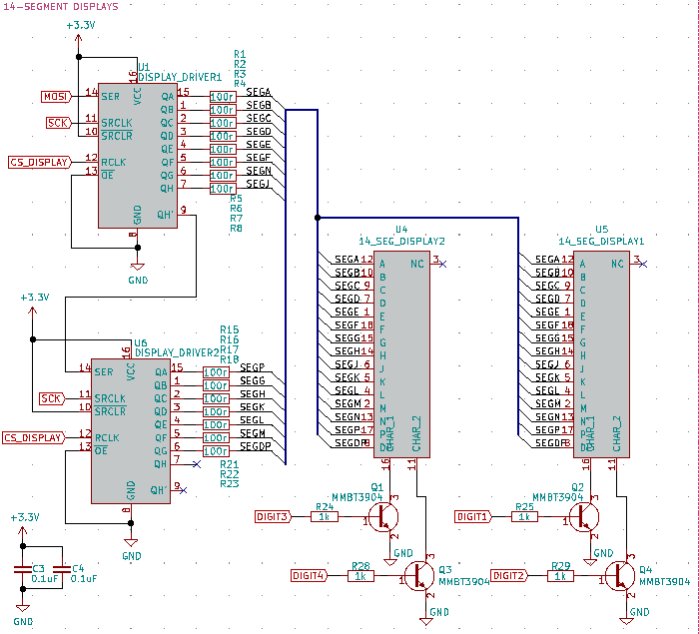Click the wire junction dot on the blue bus
699x634 pixels.
(318, 218)
